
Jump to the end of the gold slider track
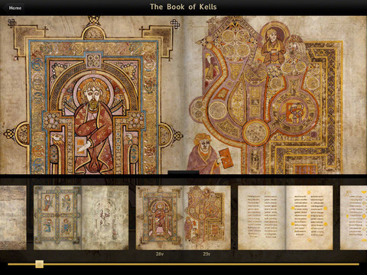tap(358, 264)
